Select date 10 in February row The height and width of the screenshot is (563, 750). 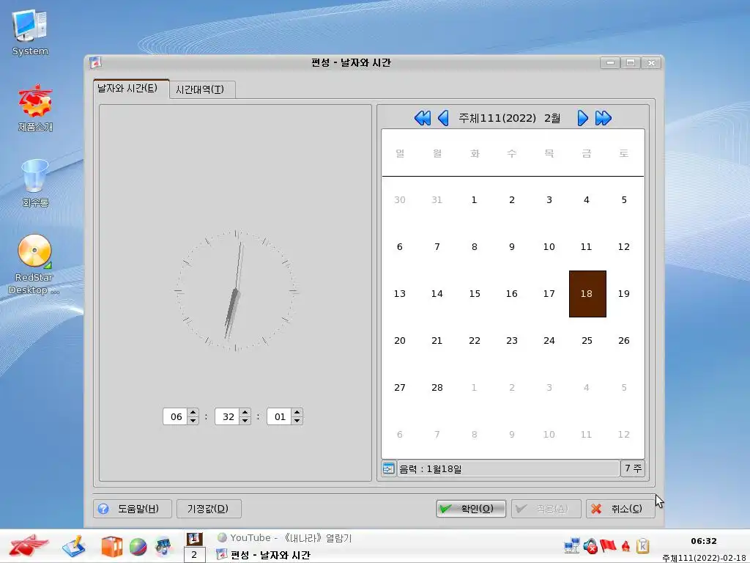coord(549,246)
